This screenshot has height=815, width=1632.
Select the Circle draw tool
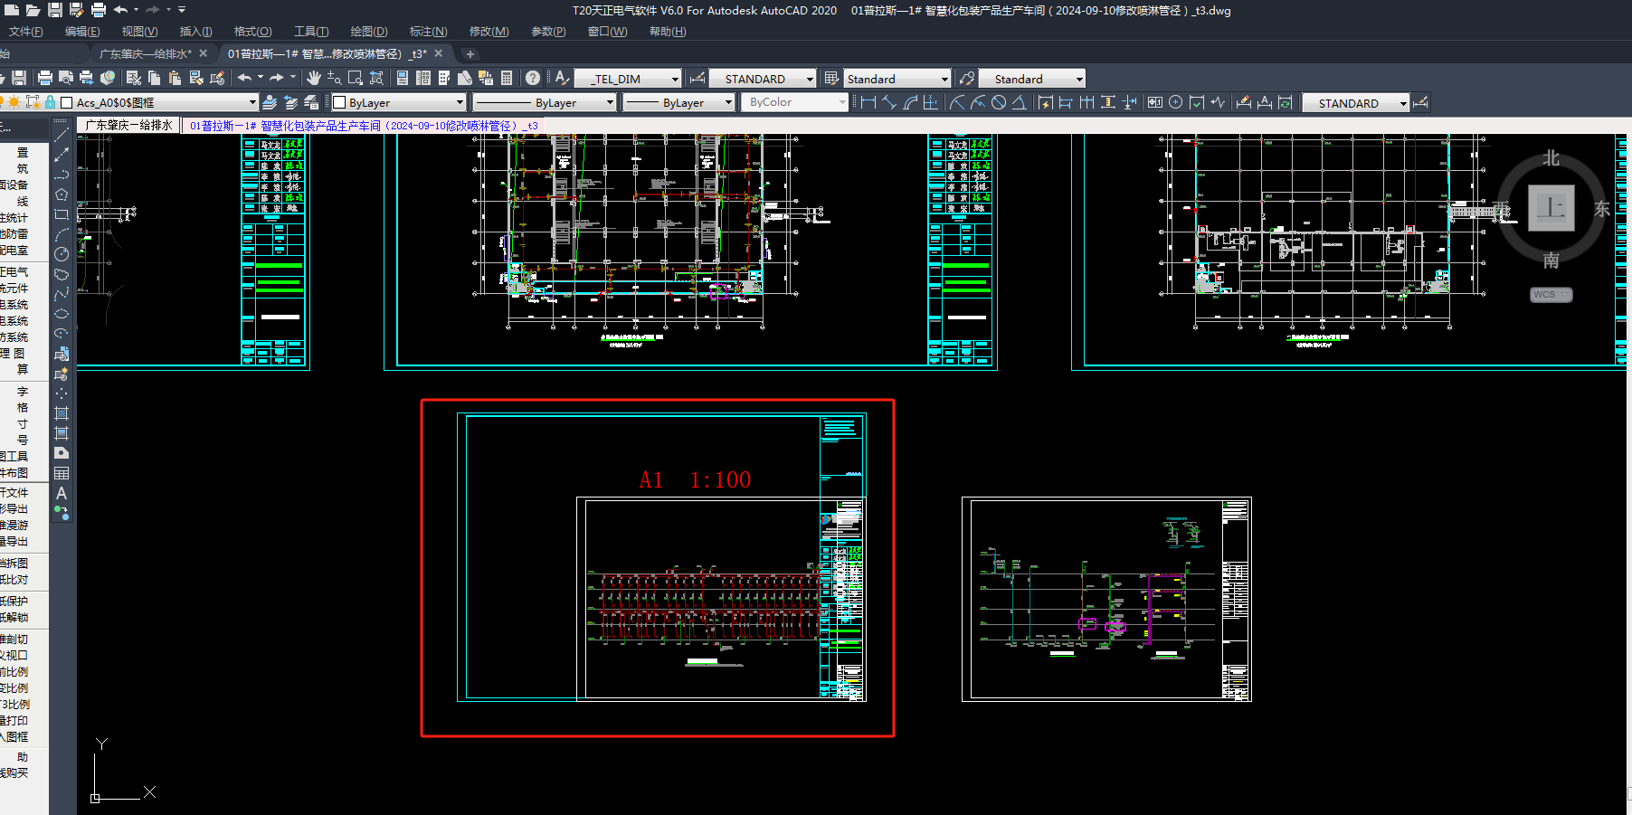pos(62,254)
